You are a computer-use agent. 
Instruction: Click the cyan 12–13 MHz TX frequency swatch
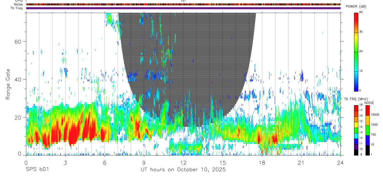tap(356, 135)
